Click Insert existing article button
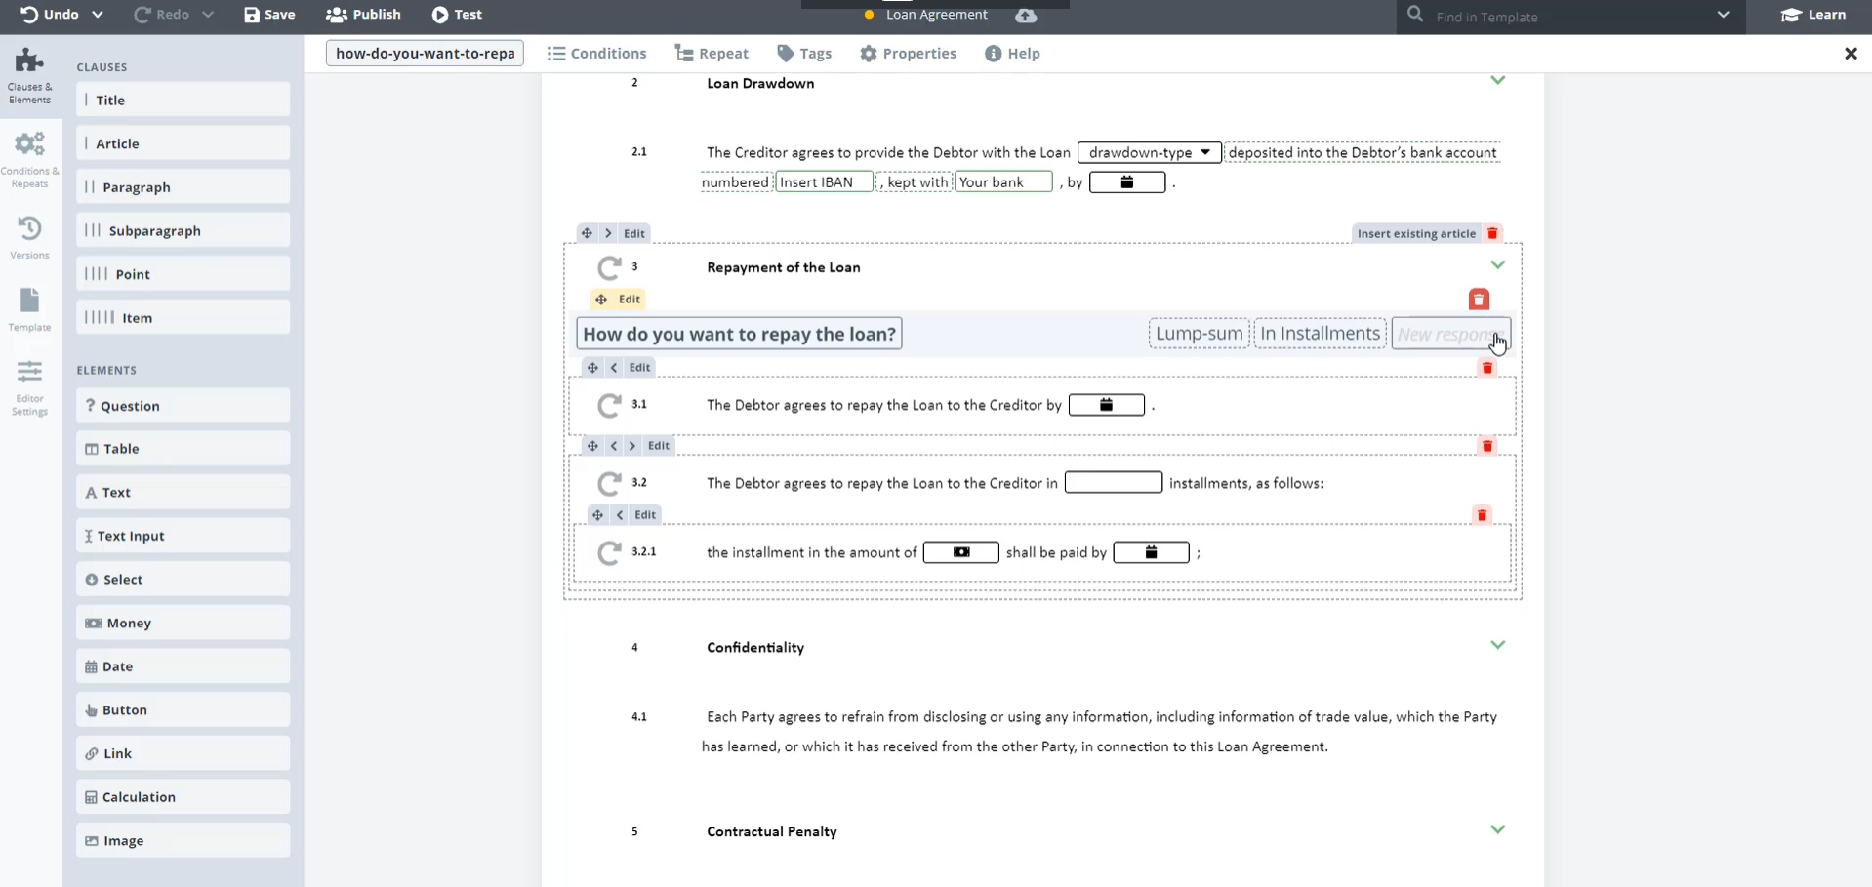Image resolution: width=1872 pixels, height=887 pixels. pyautogui.click(x=1416, y=233)
